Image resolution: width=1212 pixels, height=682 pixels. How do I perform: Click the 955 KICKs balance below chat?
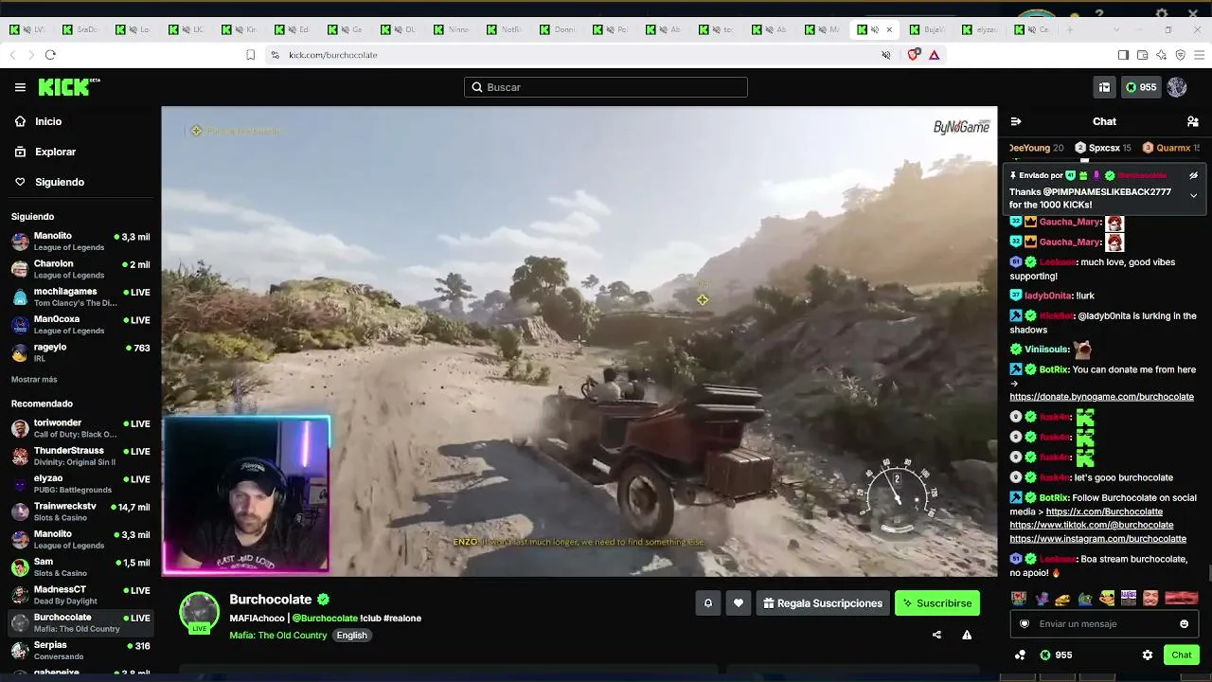(x=1056, y=655)
